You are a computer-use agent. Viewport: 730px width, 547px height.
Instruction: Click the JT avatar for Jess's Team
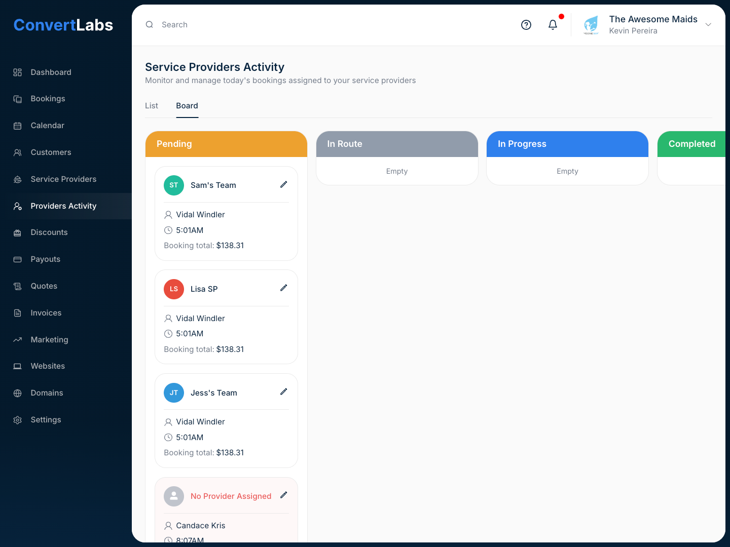(174, 393)
